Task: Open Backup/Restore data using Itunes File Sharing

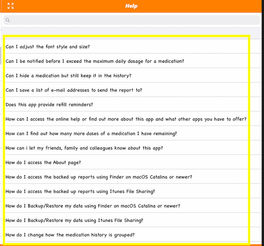Action: click(x=74, y=220)
